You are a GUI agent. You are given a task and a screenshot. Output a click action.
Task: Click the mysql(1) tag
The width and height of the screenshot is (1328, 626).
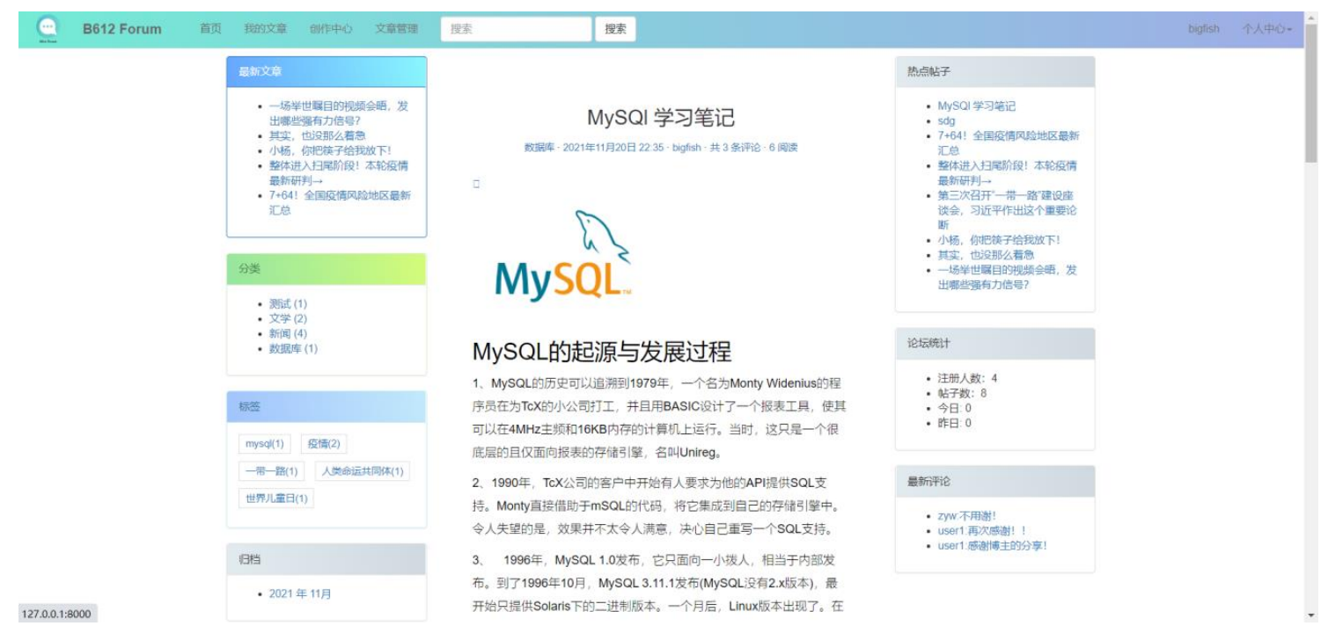[265, 444]
